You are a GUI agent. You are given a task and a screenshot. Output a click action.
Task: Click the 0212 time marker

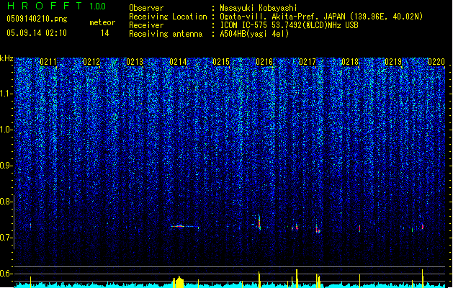click(x=91, y=62)
